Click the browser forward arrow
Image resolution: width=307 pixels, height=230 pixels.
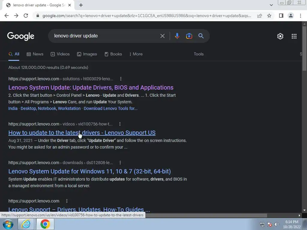(x=16, y=16)
